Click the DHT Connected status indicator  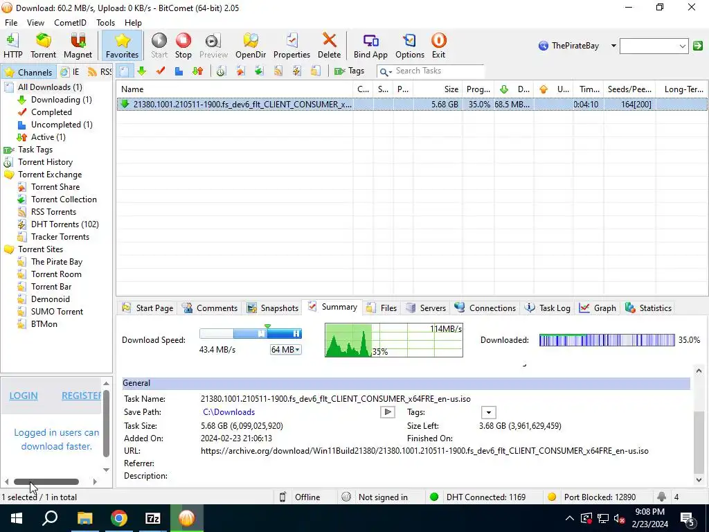click(x=479, y=497)
